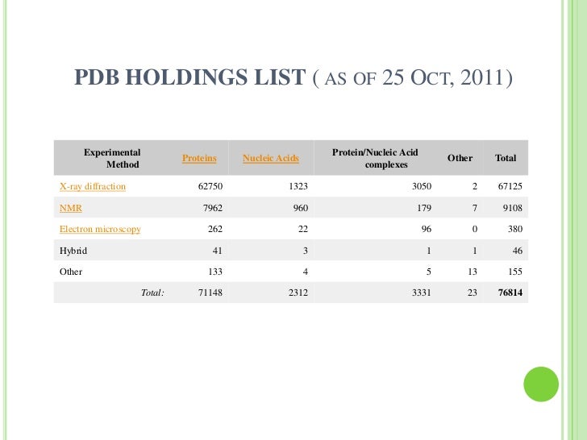587x440 pixels.
Task: Open the Nucleic Acids column link
Action: [271, 158]
